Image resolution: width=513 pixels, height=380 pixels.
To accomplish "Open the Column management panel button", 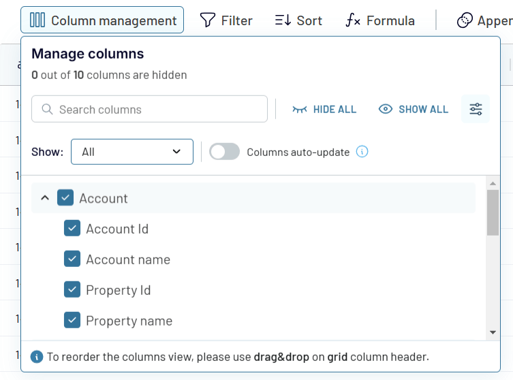I will click(102, 20).
